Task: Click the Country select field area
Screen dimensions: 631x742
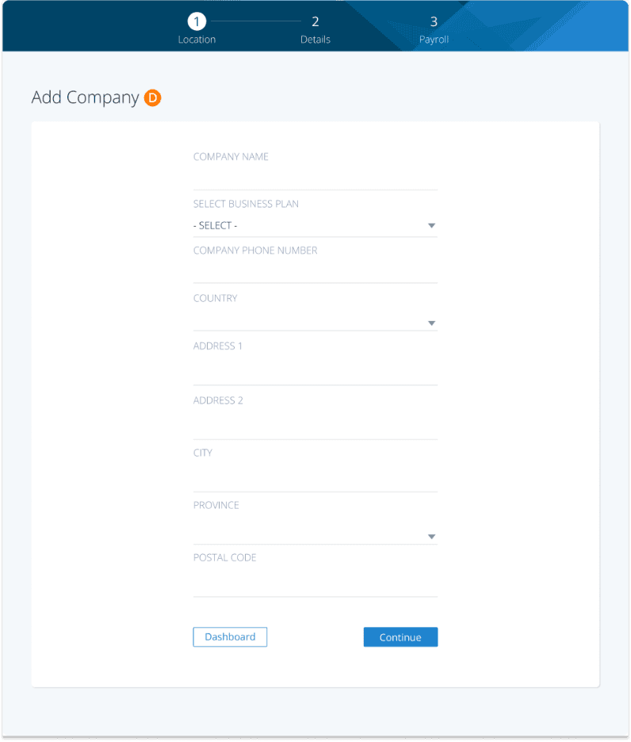Action: tap(315, 321)
